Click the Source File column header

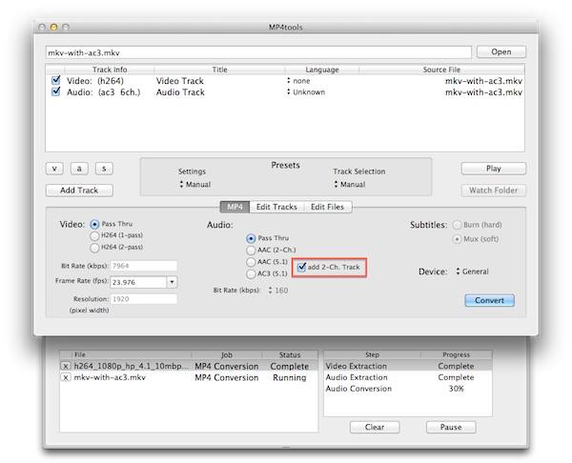pos(441,70)
